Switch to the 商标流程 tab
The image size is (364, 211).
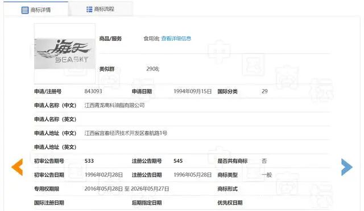click(100, 9)
